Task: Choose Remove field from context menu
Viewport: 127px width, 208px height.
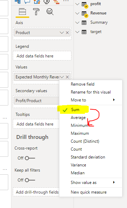Action: (x=82, y=84)
